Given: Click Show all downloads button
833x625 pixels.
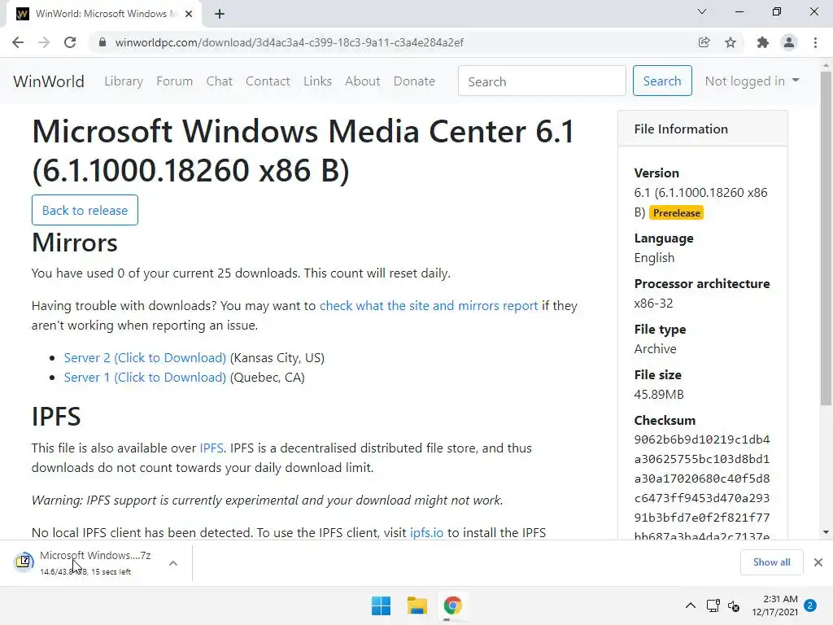Looking at the screenshot, I should tap(771, 562).
